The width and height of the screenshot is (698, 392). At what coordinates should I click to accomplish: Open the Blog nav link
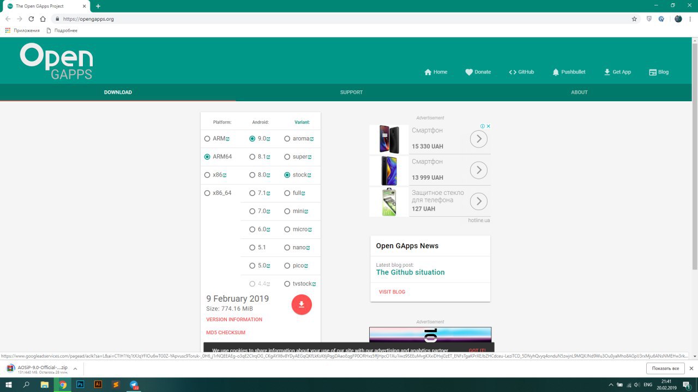click(659, 72)
